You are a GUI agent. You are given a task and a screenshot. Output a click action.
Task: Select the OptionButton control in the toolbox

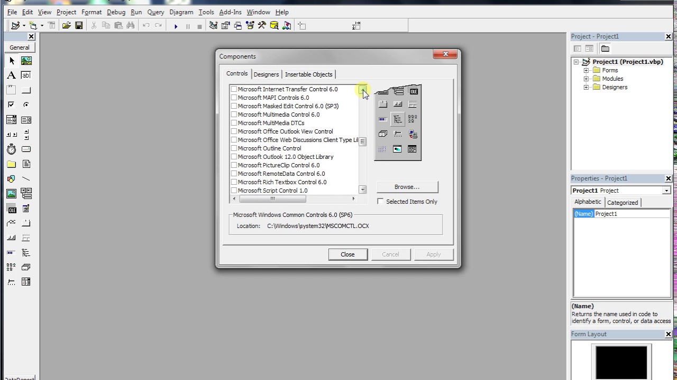point(26,105)
